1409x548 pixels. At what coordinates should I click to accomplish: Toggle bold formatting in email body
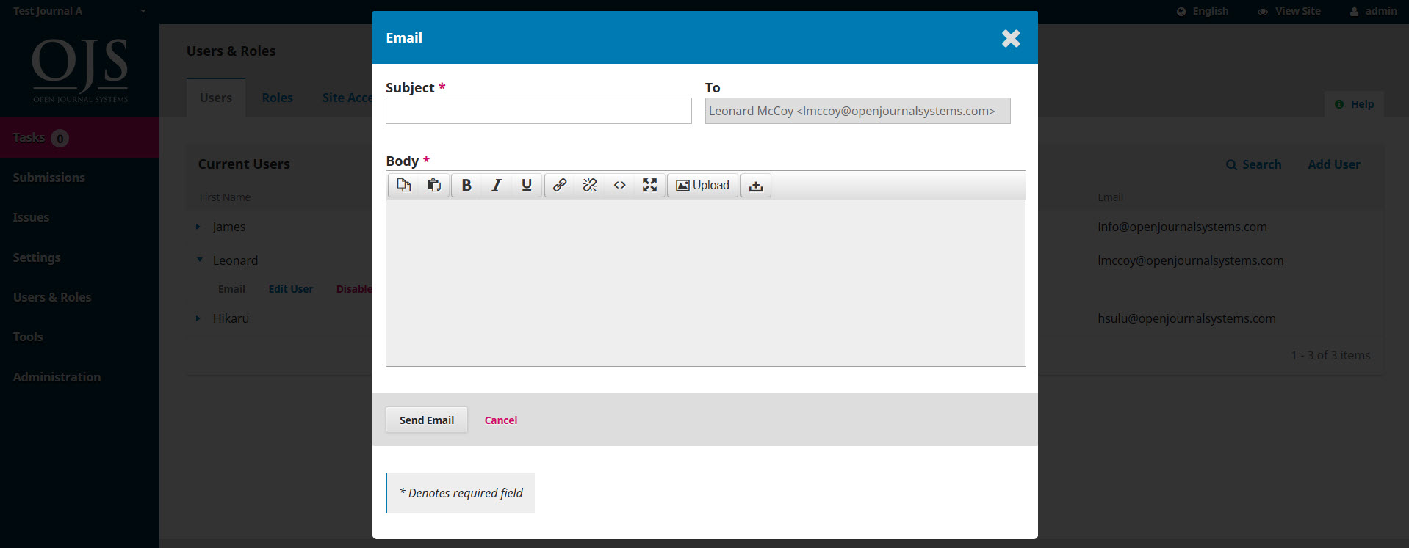[x=466, y=186]
